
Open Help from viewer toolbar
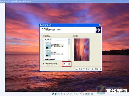pos(92,94)
